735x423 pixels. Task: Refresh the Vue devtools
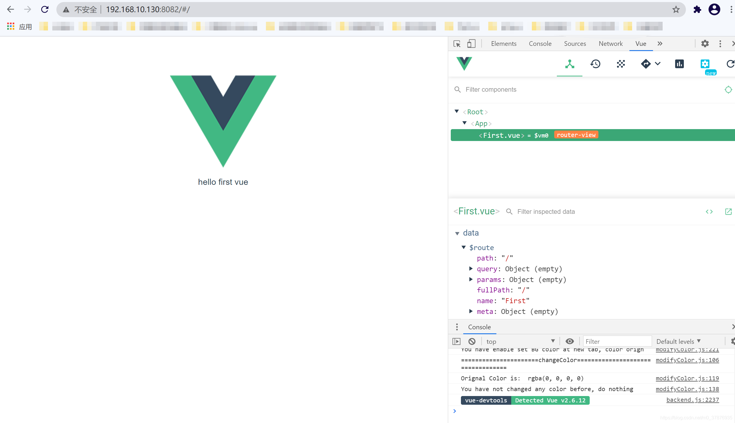pyautogui.click(x=730, y=64)
